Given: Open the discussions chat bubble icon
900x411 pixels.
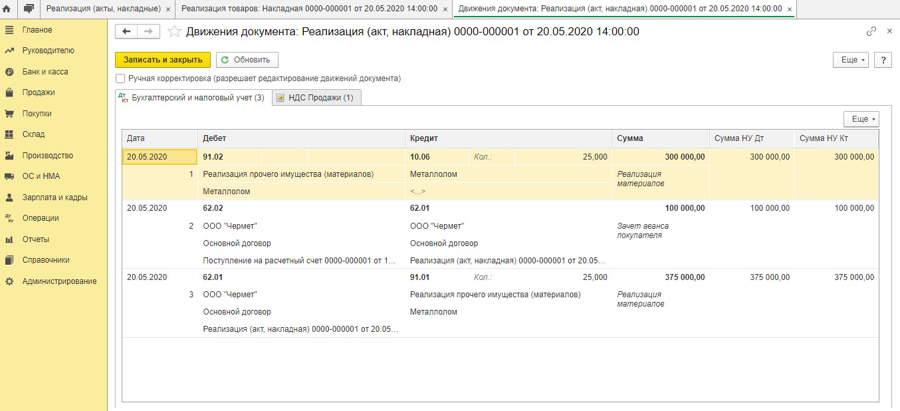Looking at the screenshot, I should [29, 9].
